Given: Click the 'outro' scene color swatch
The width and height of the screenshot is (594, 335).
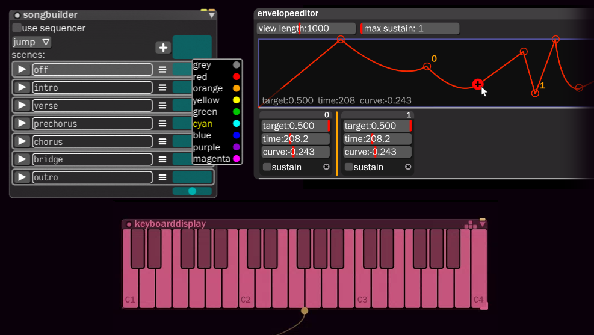Looking at the screenshot, I should [x=193, y=177].
